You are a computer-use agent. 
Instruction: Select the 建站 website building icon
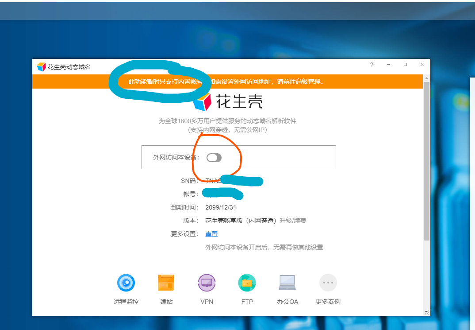pos(166,283)
